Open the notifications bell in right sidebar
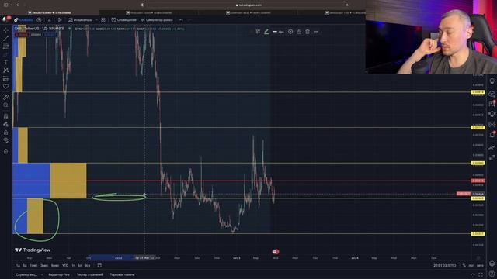 [x=492, y=134]
